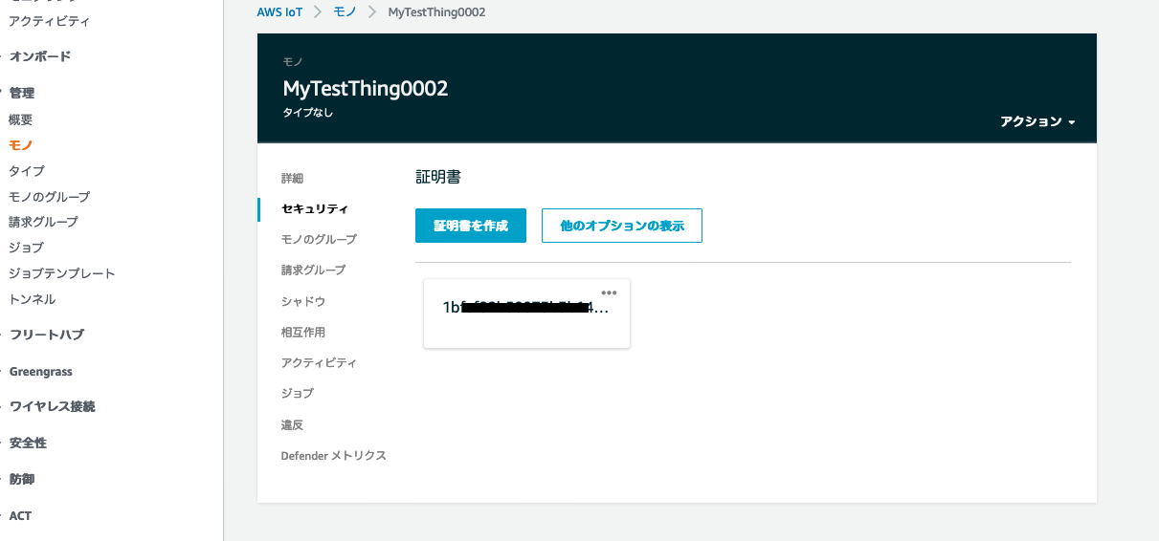Image resolution: width=1159 pixels, height=541 pixels.
Task: Select 請求グループ tab in thing menu
Action: tap(313, 270)
